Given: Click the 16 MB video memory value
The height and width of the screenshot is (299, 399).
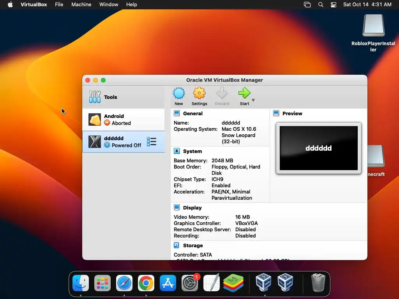Looking at the screenshot, I should click(x=242, y=217).
